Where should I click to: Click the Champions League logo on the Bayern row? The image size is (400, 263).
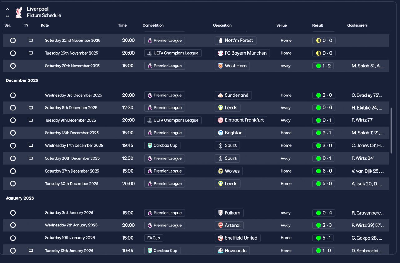150,53
